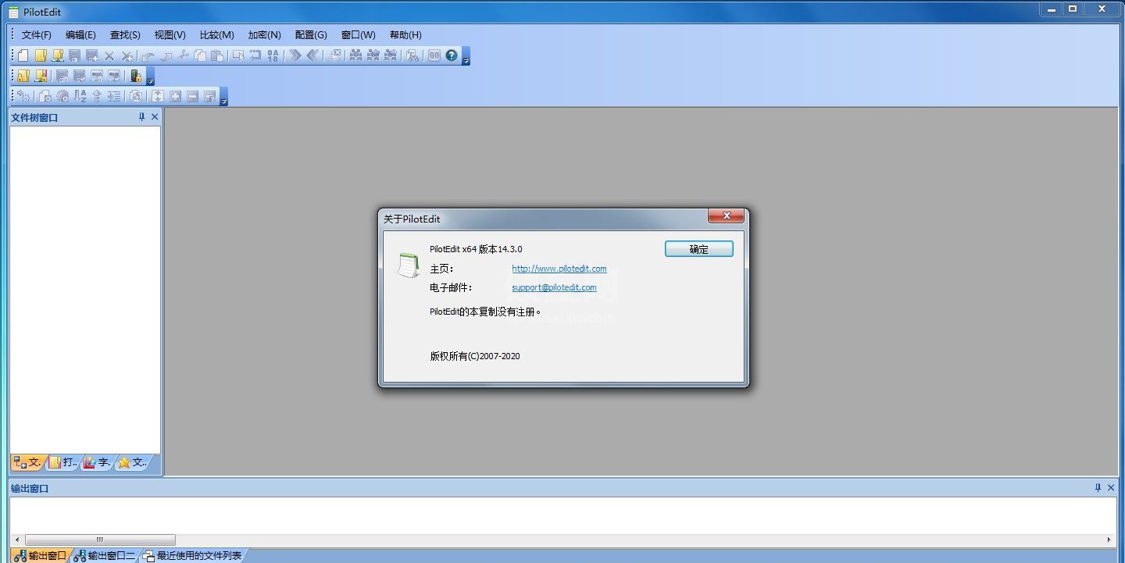Click the support@pilotedit.com email link

[554, 287]
